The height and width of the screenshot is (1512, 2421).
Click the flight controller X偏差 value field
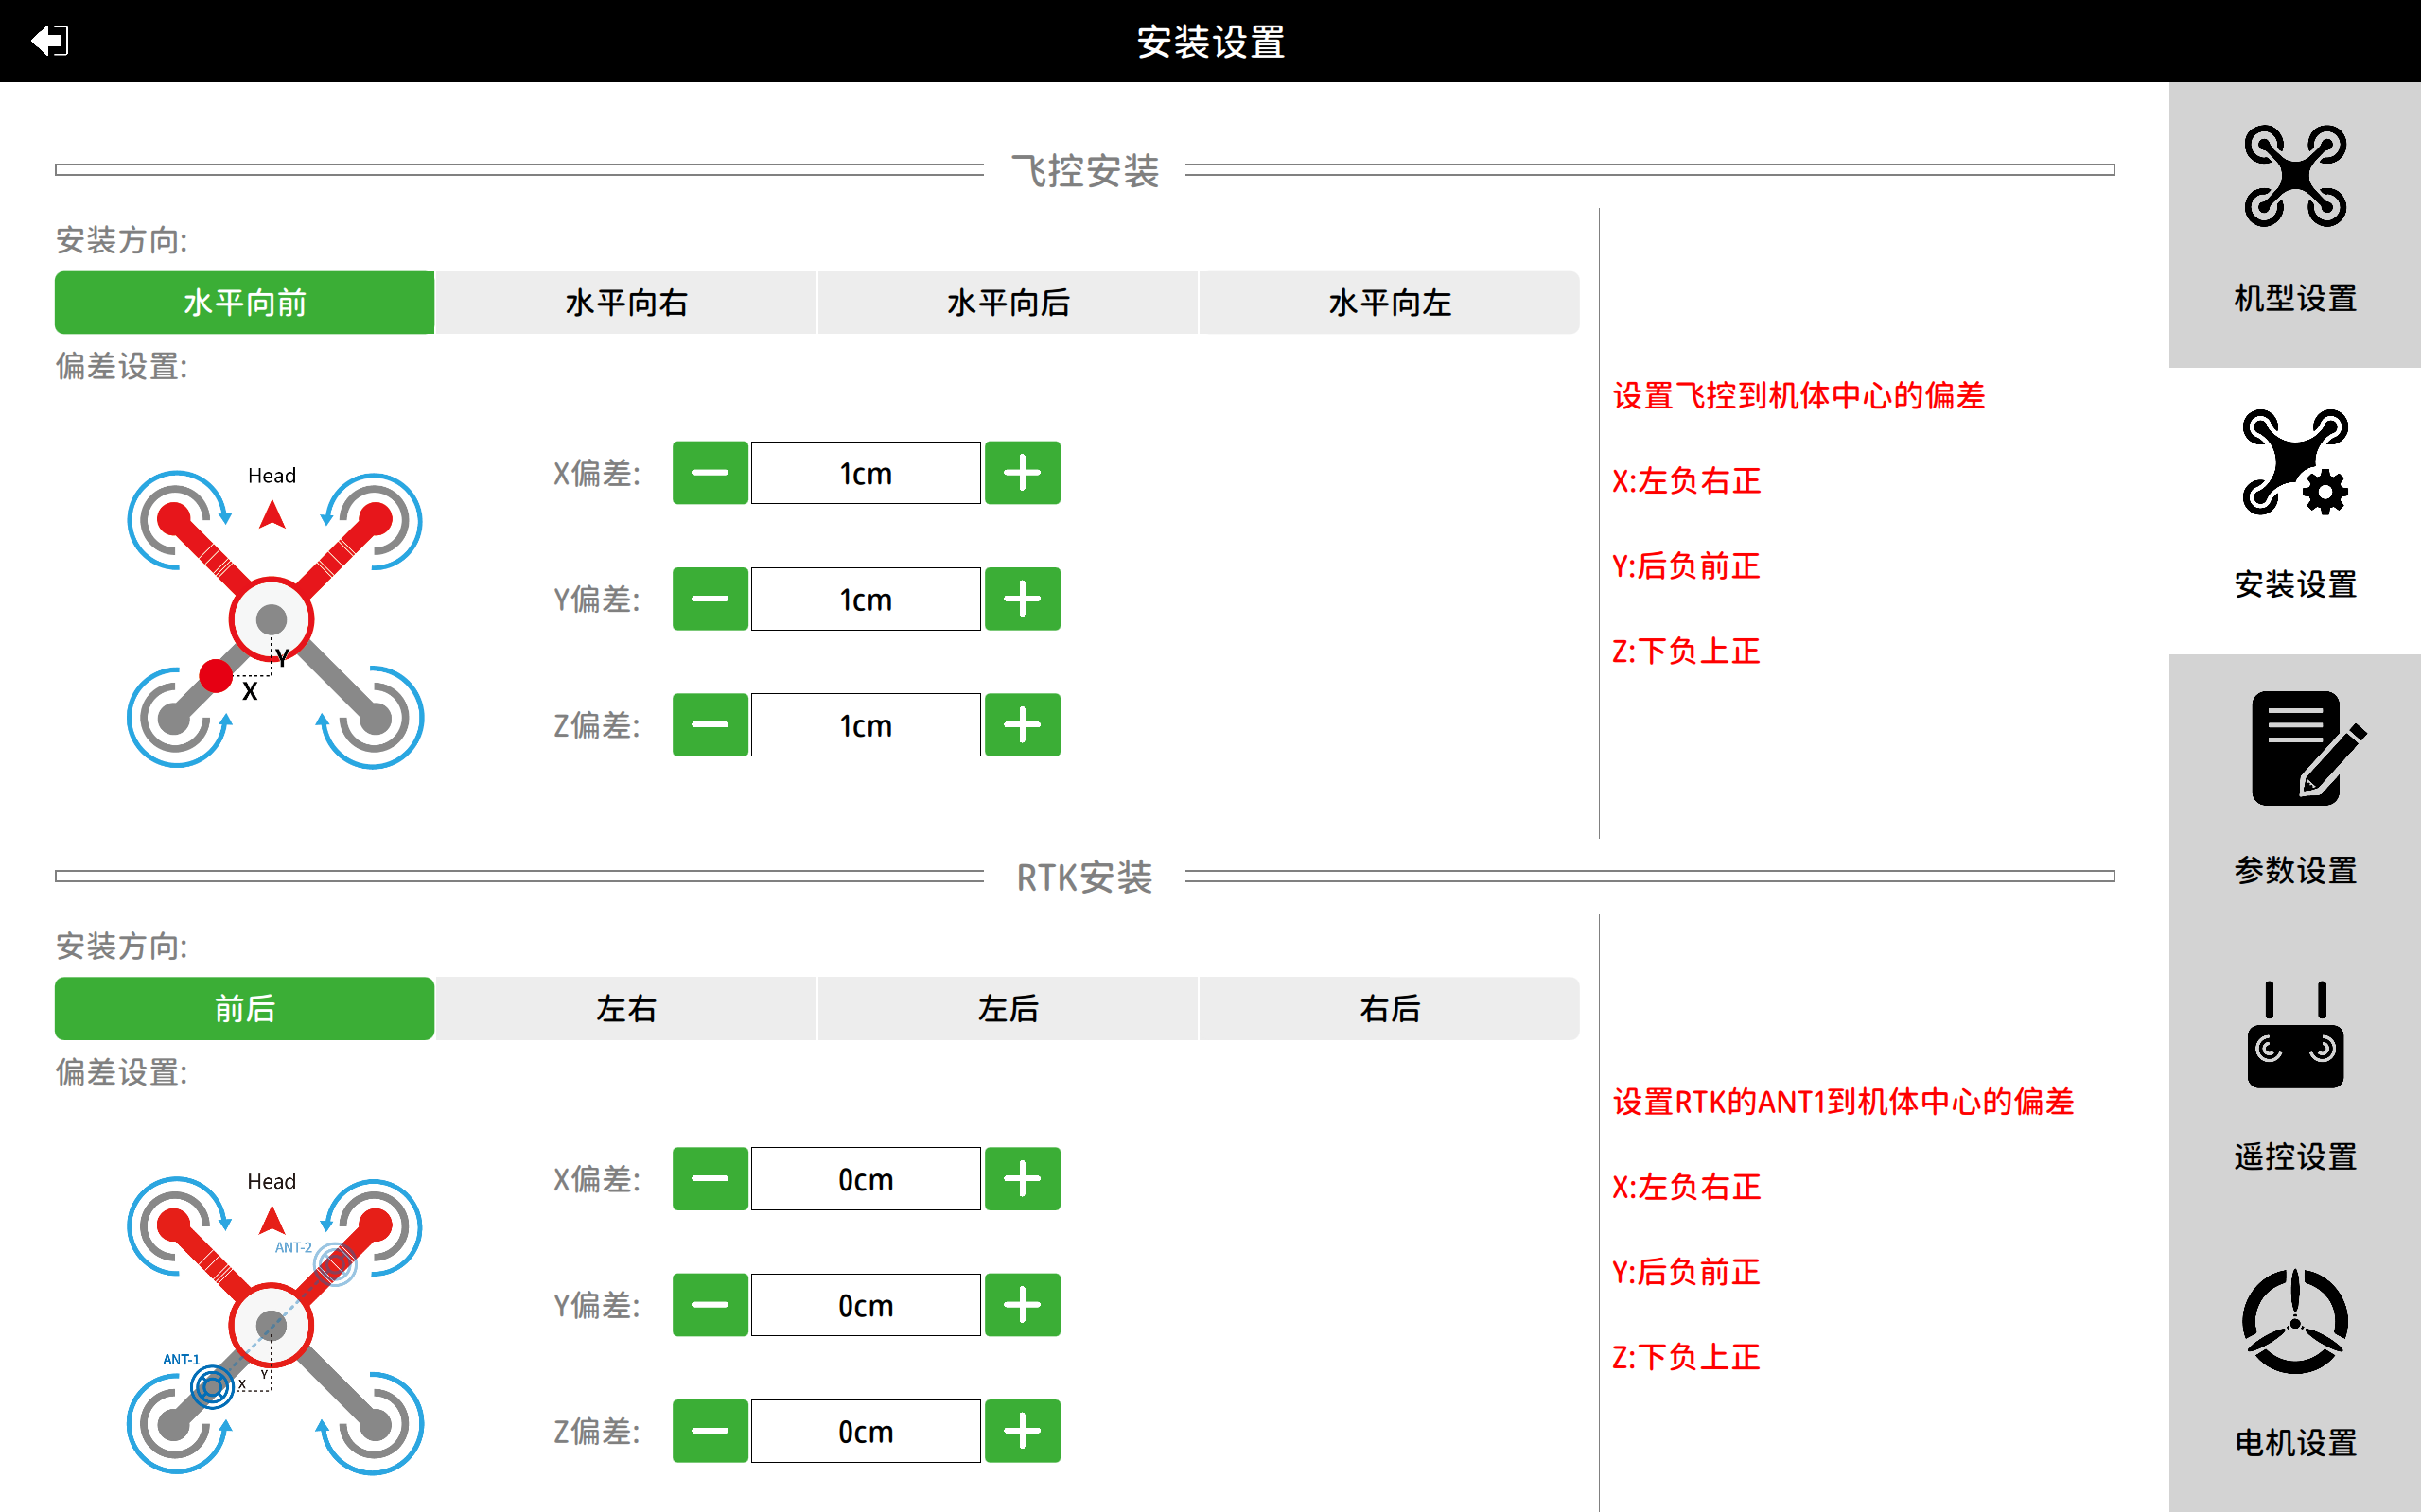866,473
